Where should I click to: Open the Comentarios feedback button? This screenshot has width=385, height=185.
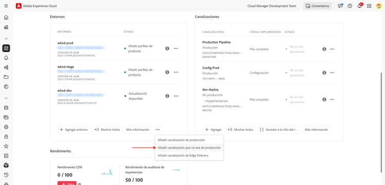(x=317, y=6)
